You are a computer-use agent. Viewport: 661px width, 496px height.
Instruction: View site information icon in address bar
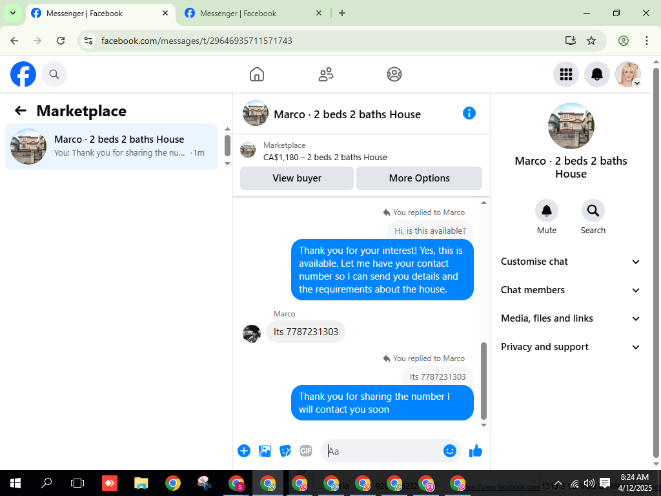point(88,41)
